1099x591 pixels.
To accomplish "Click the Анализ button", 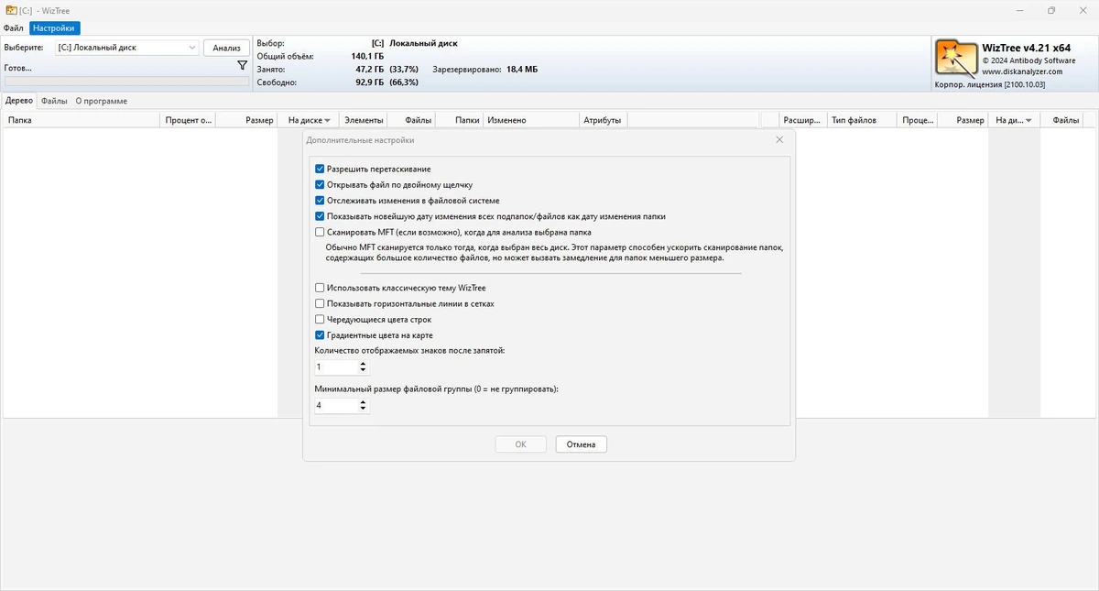I will [x=226, y=48].
